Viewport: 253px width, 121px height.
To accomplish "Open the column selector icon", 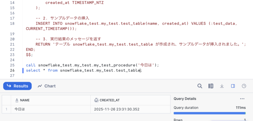I will click(x=211, y=86).
